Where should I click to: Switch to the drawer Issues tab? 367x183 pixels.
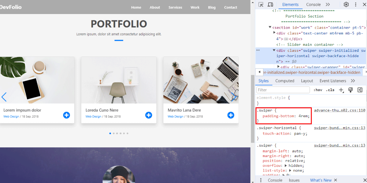tap(294, 180)
